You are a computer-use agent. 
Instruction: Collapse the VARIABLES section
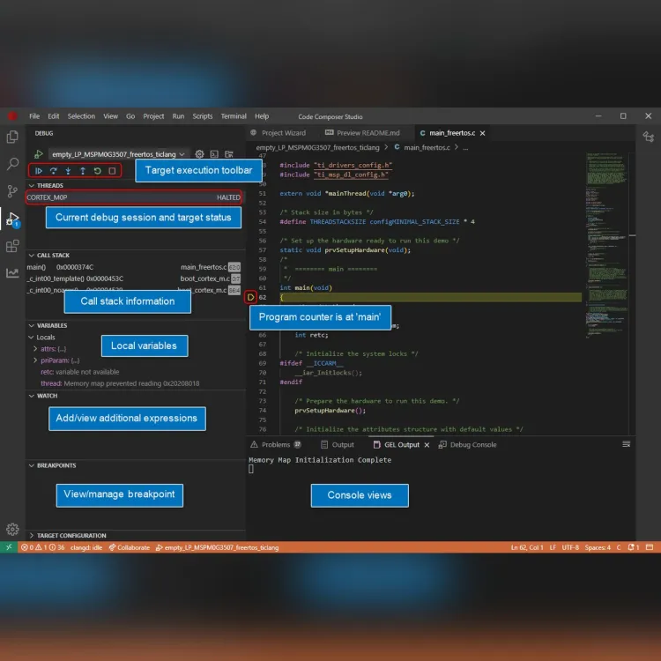[x=32, y=325]
